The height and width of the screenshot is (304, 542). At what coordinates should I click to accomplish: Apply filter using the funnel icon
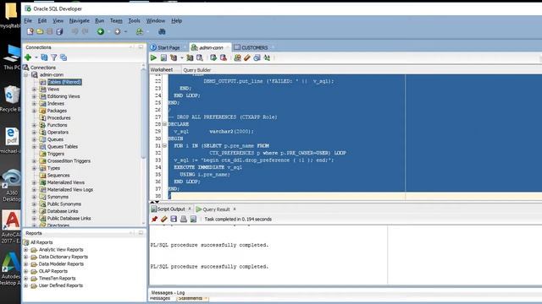54,57
